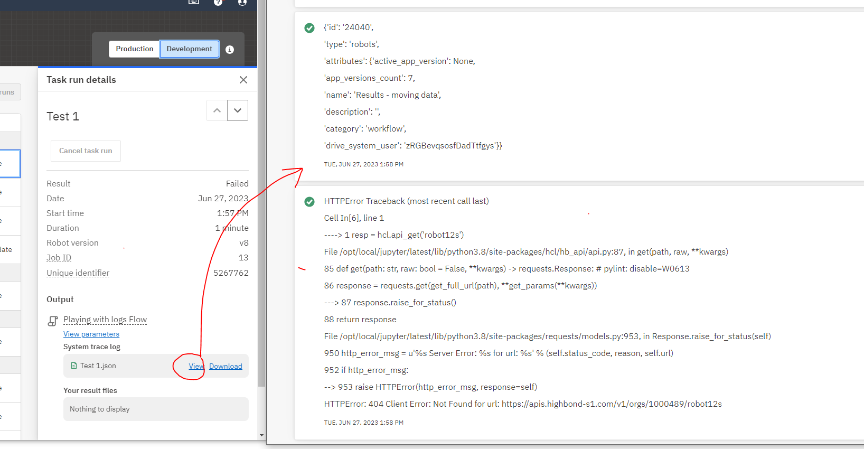The width and height of the screenshot is (864, 449).
Task: Go to previous task run with up chevron
Action: (x=217, y=110)
